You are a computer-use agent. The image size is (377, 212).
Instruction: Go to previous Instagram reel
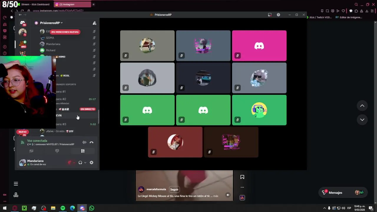tap(362, 106)
